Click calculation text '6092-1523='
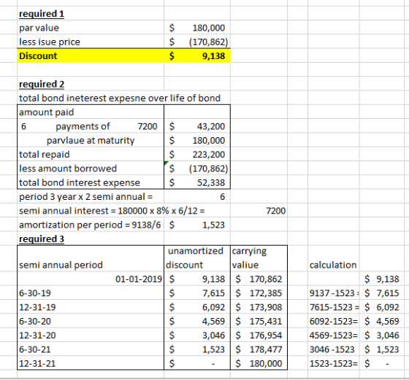The image size is (409, 380). 334,321
